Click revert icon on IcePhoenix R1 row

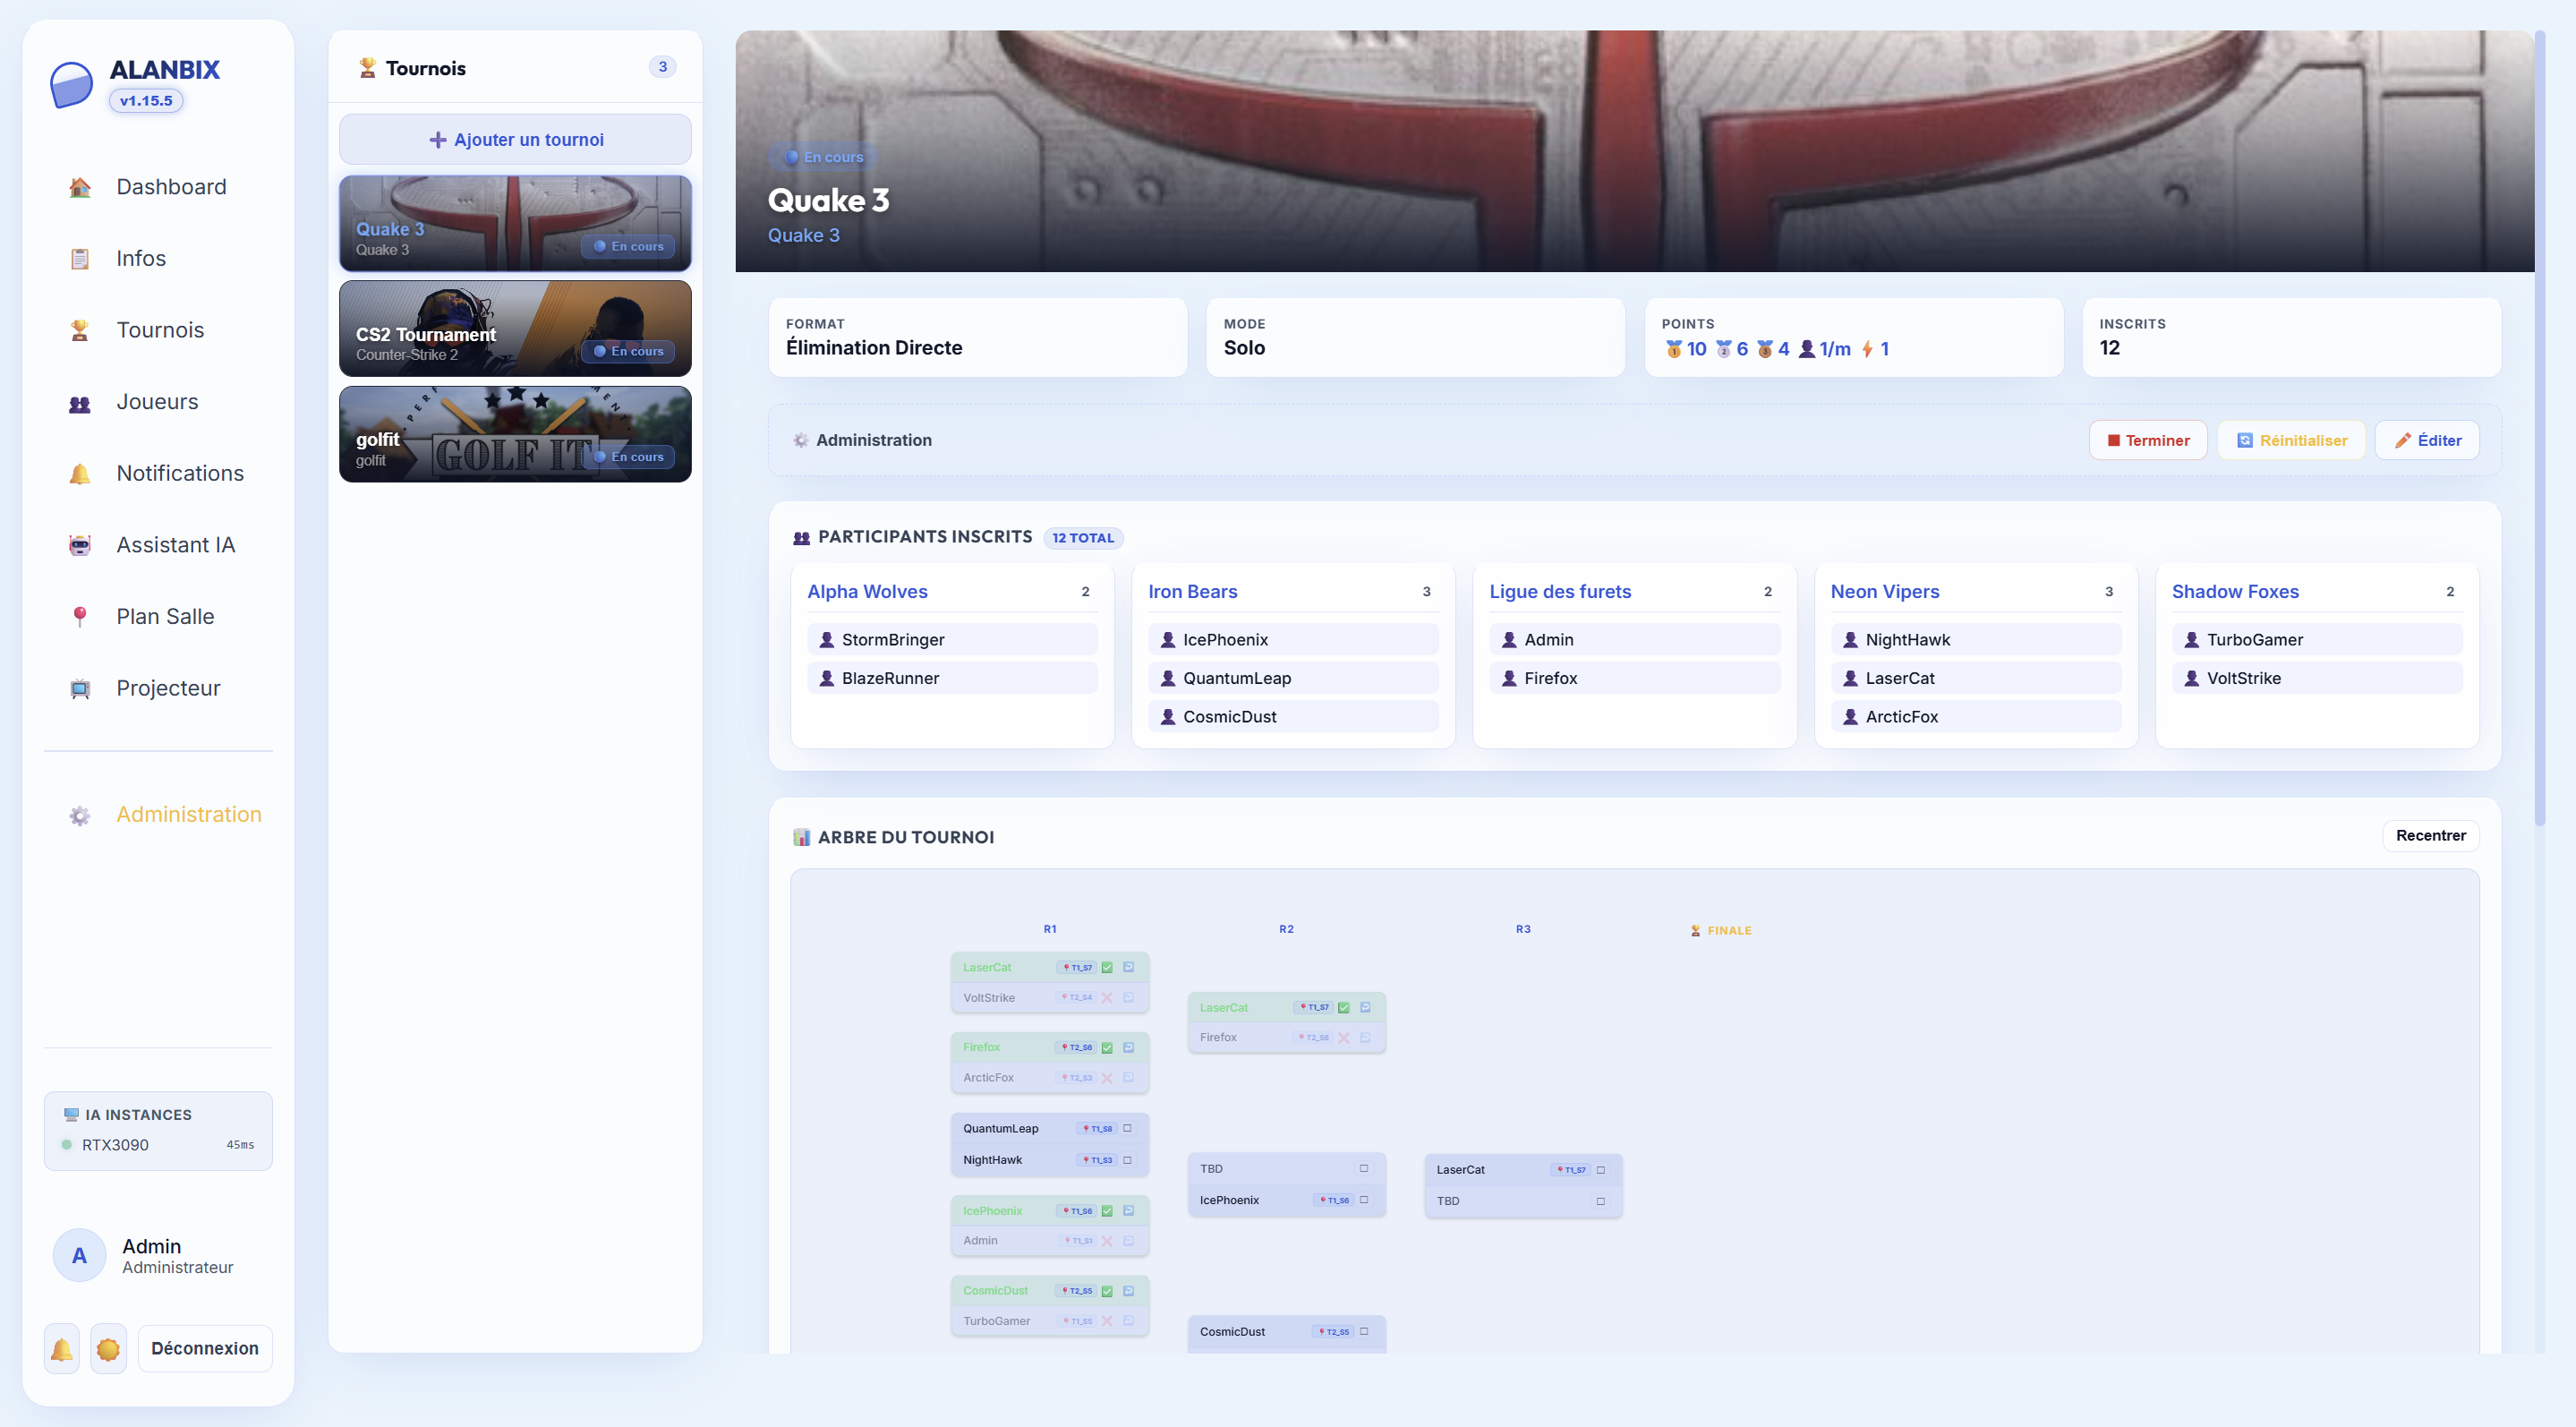click(x=1128, y=1210)
